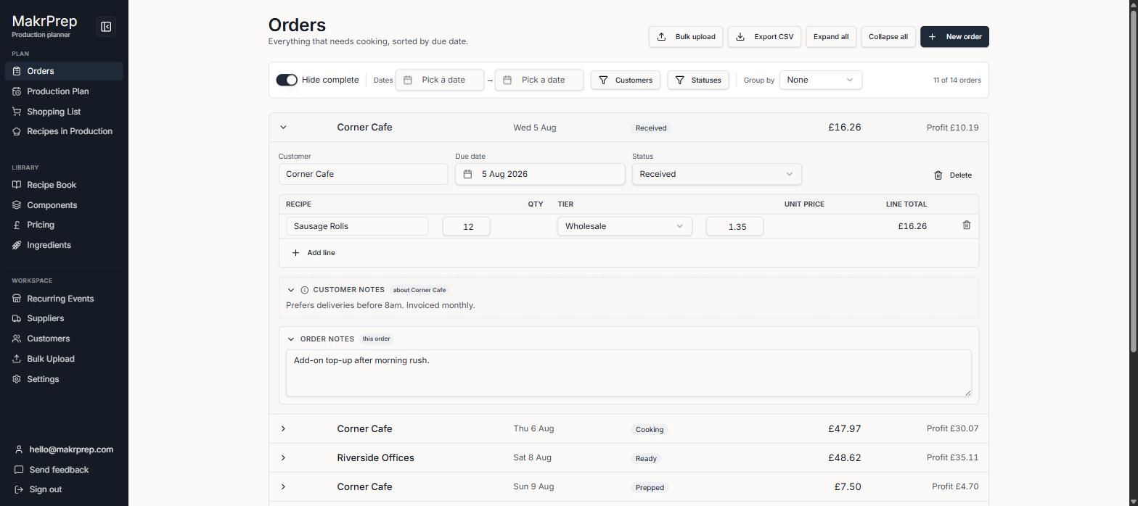Click the calendar icon in start date filter

408,80
